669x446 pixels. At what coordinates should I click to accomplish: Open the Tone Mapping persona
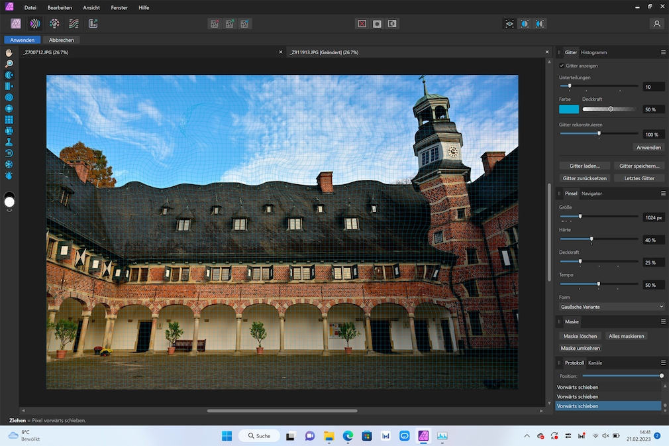[74, 23]
